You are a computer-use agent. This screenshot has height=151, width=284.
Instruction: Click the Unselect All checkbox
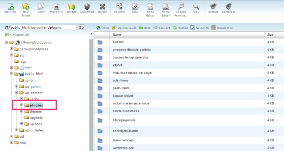point(214,28)
